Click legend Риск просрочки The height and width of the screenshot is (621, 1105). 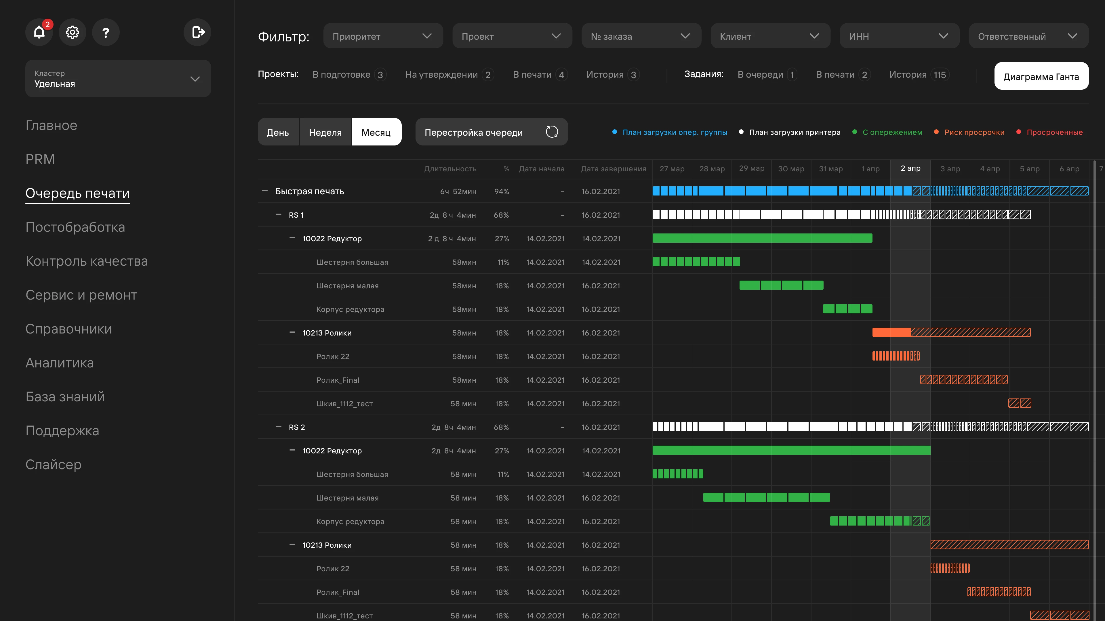coord(969,132)
